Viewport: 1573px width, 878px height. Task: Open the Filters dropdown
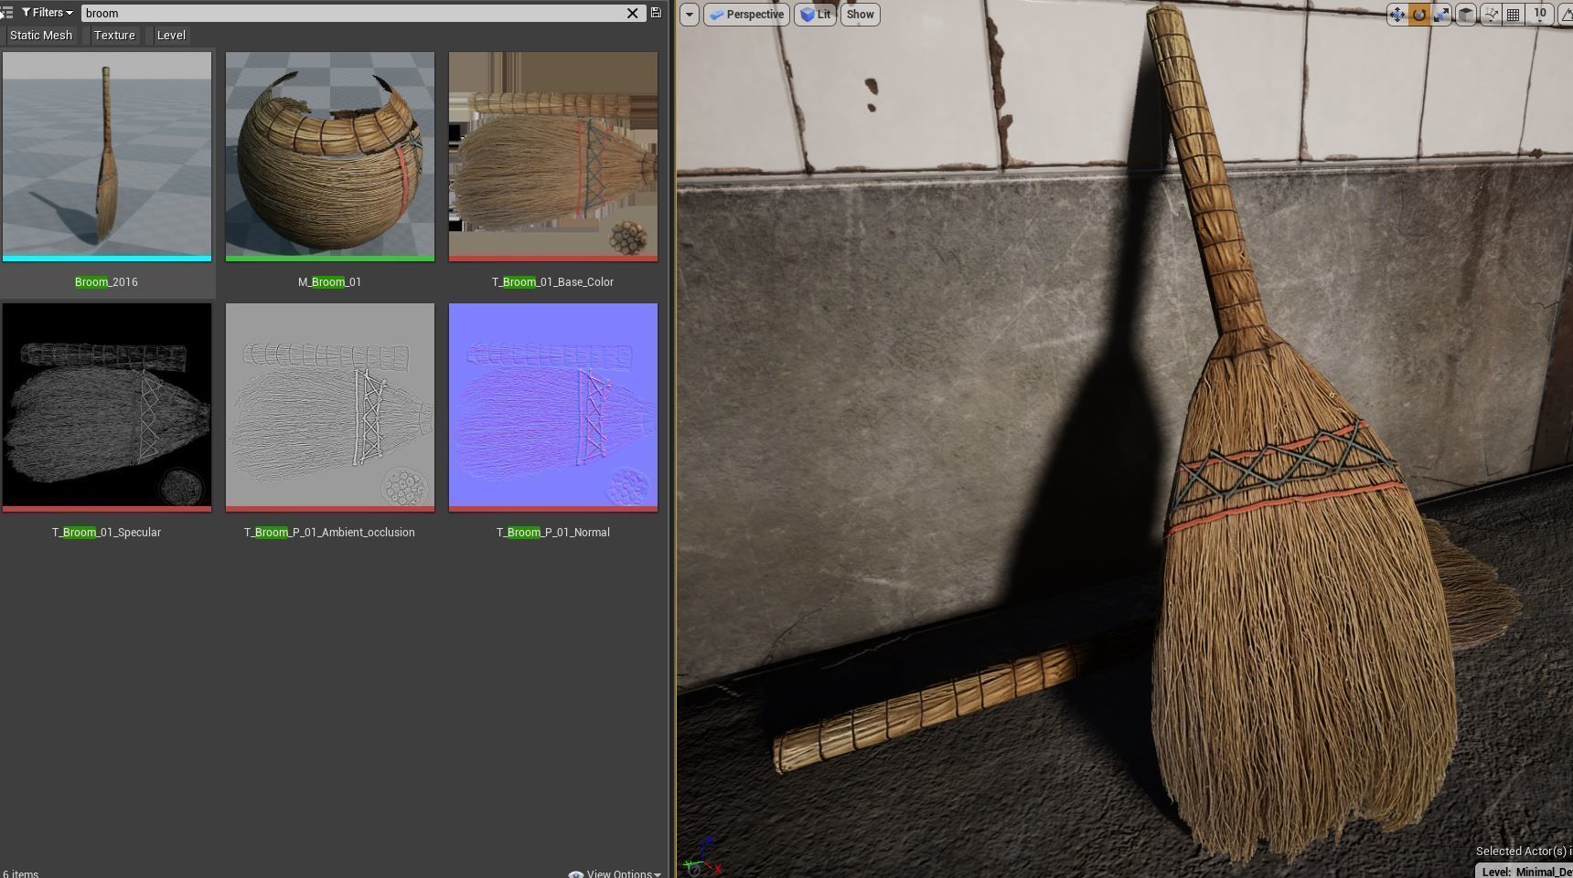click(48, 13)
